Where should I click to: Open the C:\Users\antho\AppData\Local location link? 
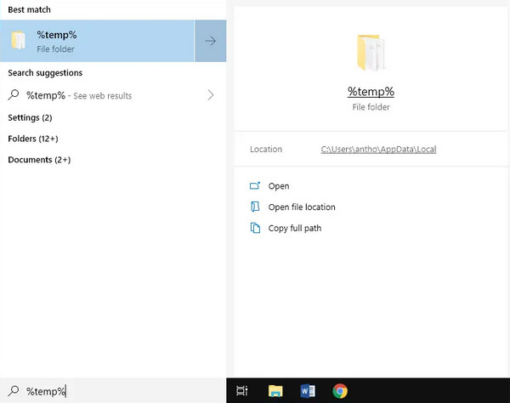coord(378,150)
